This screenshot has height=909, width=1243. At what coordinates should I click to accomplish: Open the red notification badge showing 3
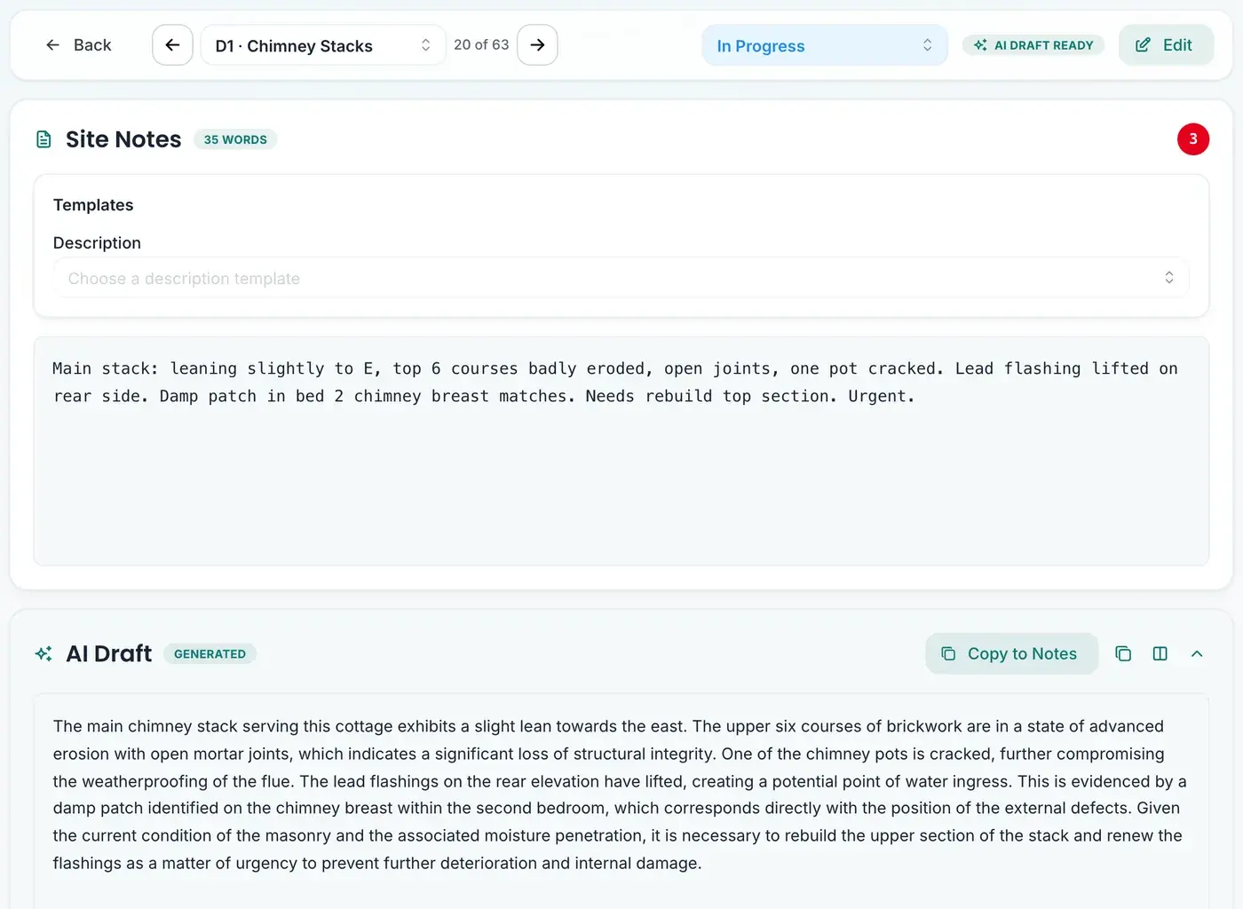tap(1193, 139)
